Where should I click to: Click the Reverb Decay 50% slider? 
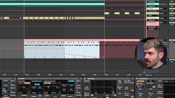pos(6,92)
